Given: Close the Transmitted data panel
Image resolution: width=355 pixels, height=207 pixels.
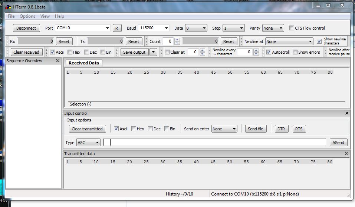Looking at the screenshot, I should (346, 153).
